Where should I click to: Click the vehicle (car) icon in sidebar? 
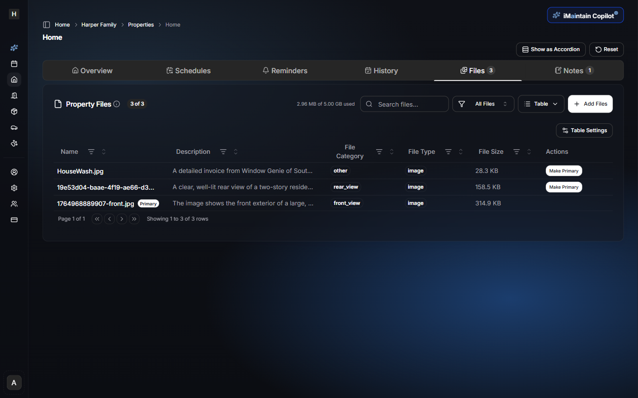(14, 127)
